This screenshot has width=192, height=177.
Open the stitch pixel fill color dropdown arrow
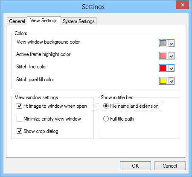coord(172,81)
